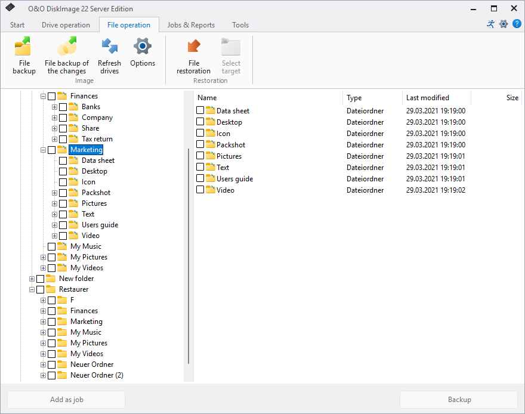Click the File restoration icon
The height and width of the screenshot is (414, 525).
(x=193, y=47)
